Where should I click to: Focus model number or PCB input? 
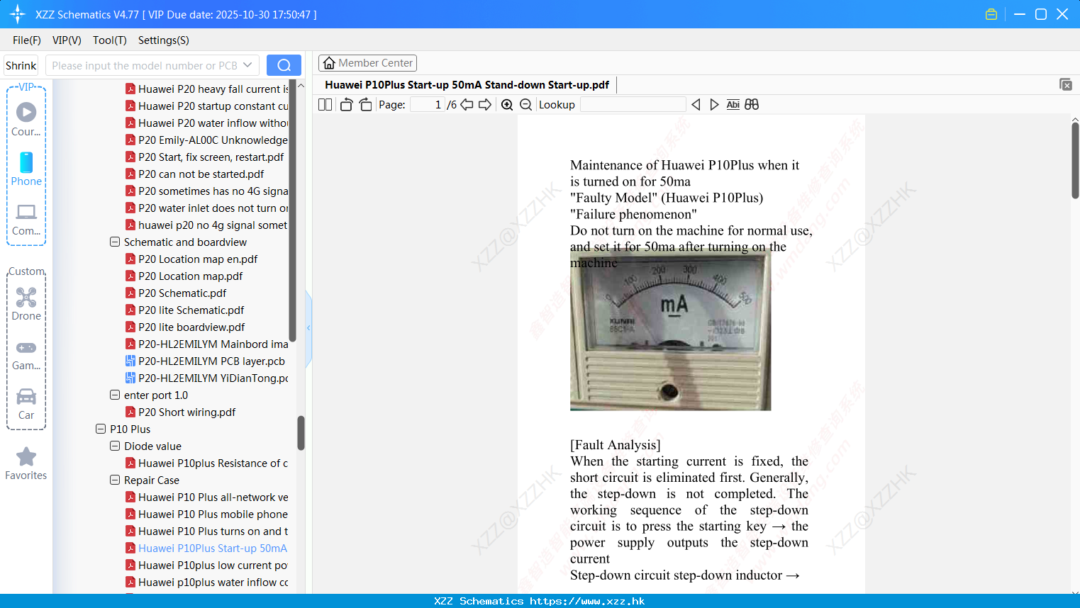coord(145,65)
